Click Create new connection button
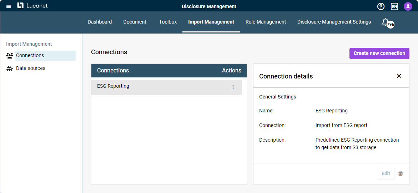418x193 pixels. [x=379, y=53]
